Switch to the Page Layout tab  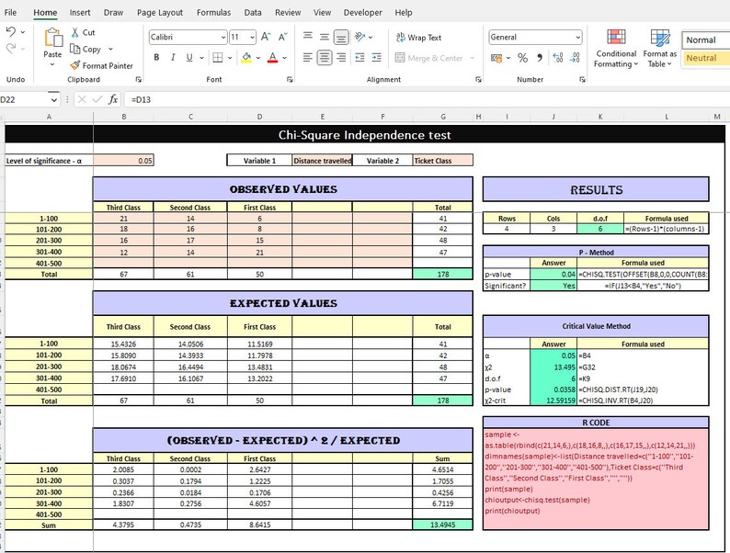(x=160, y=13)
